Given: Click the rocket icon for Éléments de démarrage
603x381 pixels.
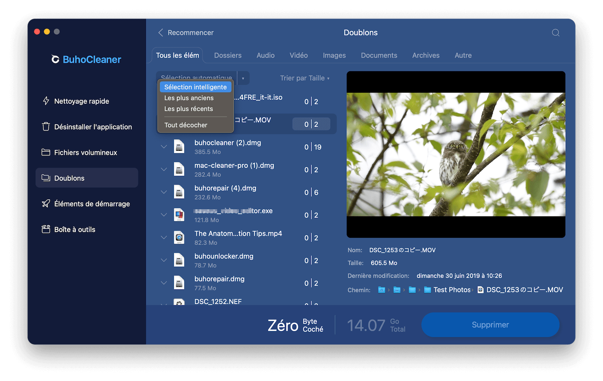Looking at the screenshot, I should coord(46,204).
